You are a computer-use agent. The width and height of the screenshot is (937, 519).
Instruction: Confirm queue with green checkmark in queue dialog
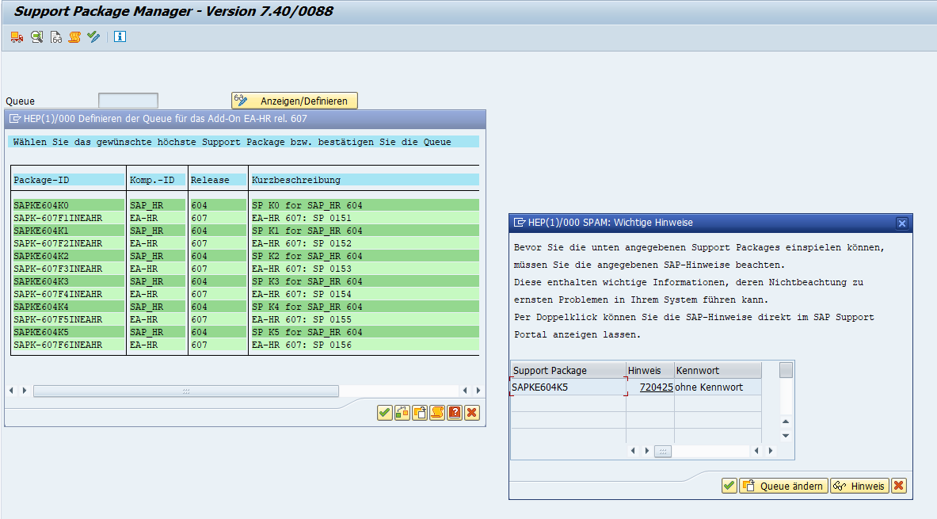click(x=385, y=413)
